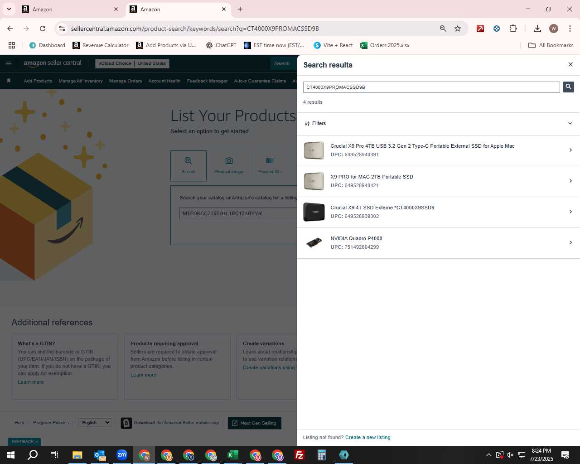The image size is (580, 464).
Task: Click the red arrow extension icon
Action: (x=480, y=29)
